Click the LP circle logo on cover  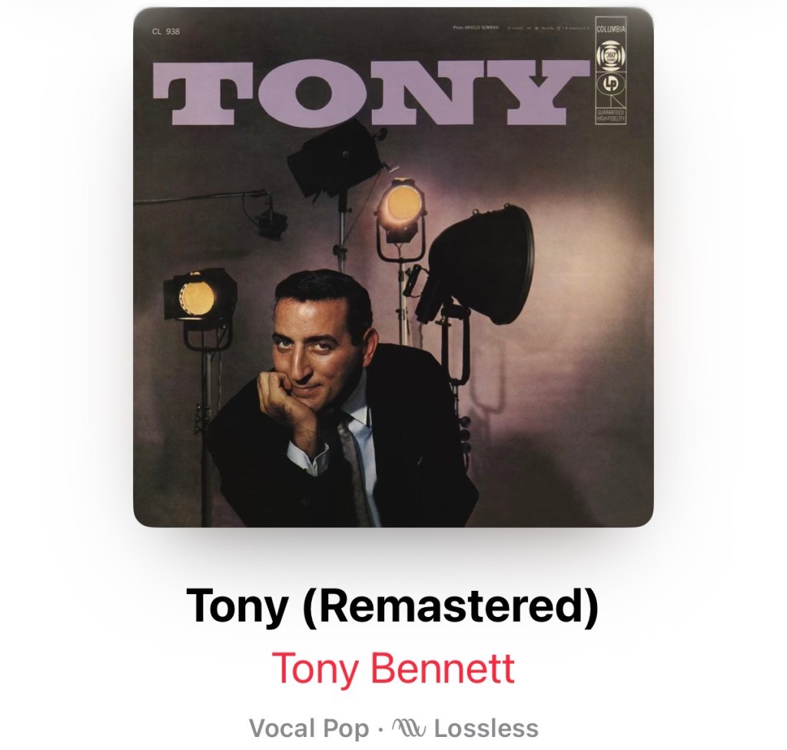click(611, 85)
